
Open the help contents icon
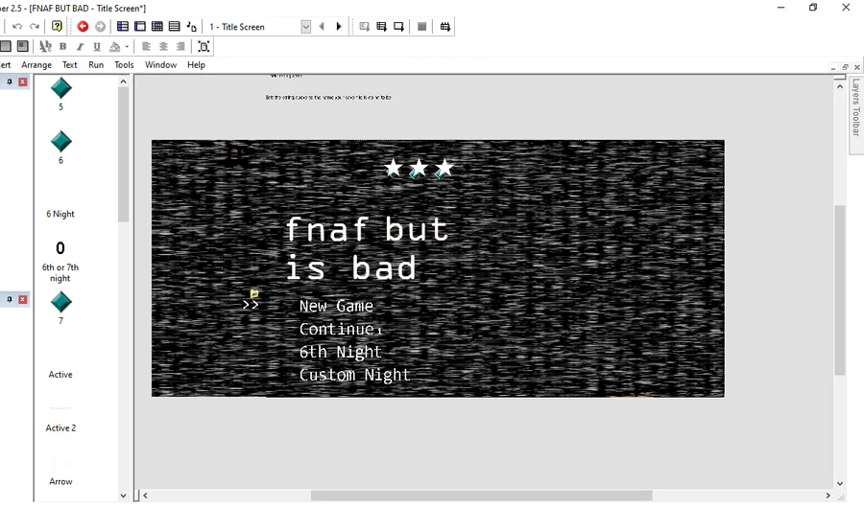pyautogui.click(x=57, y=27)
